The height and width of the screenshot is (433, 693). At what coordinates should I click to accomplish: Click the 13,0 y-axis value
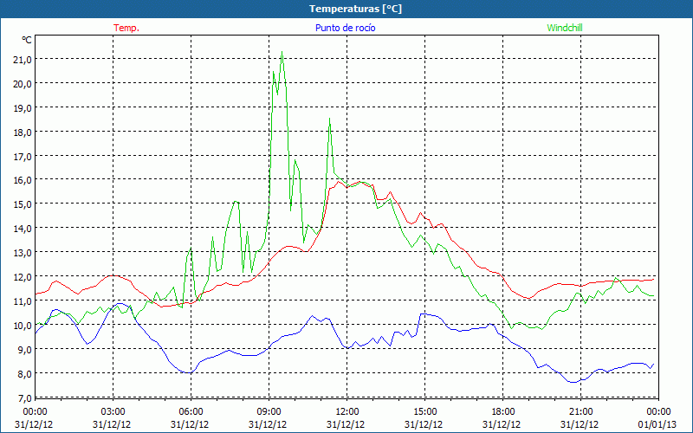coord(23,252)
